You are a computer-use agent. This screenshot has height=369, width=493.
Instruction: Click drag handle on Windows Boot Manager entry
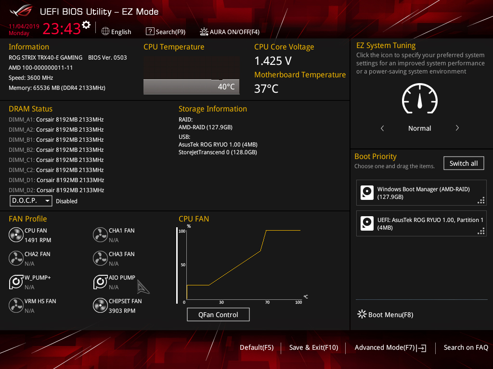coord(481,200)
